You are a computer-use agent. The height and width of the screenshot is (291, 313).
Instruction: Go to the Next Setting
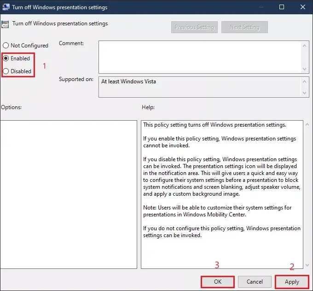point(244,27)
